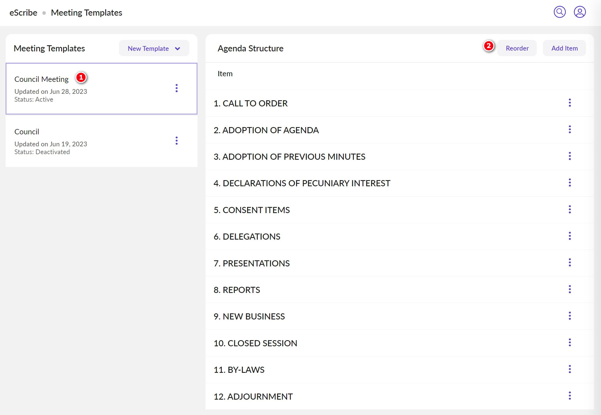Click the eScribe breadcrumb link
This screenshot has width=601, height=415.
(23, 13)
